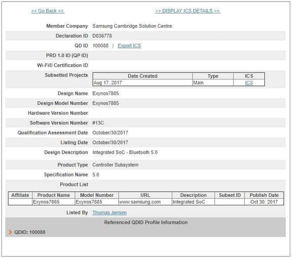
Task: Click the Product List label
Action: [x=74, y=184]
